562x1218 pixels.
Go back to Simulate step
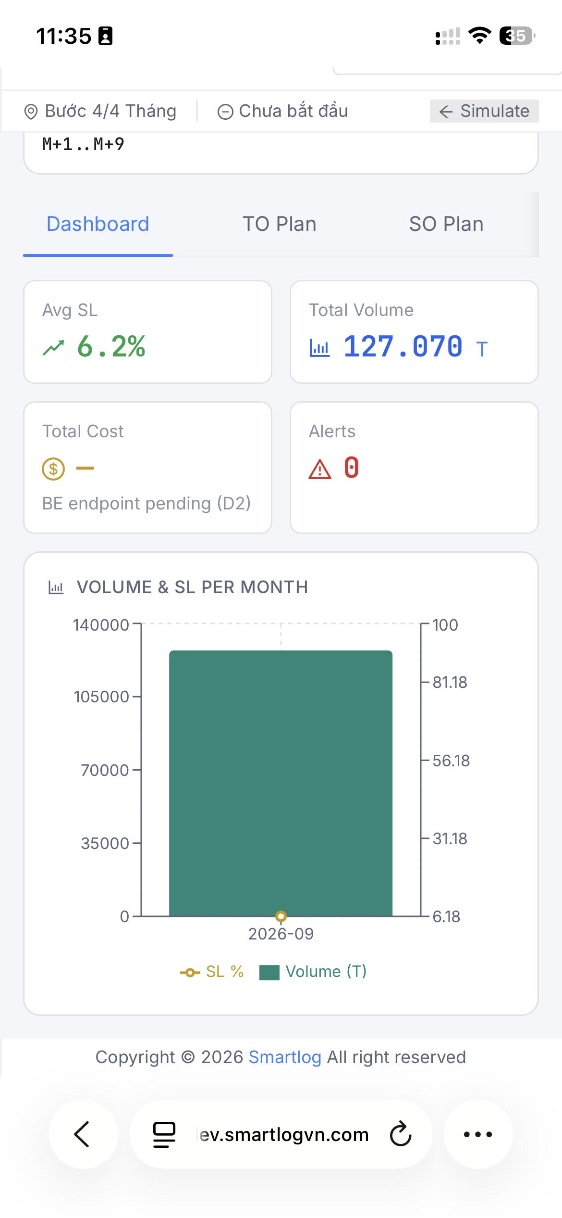coord(484,111)
